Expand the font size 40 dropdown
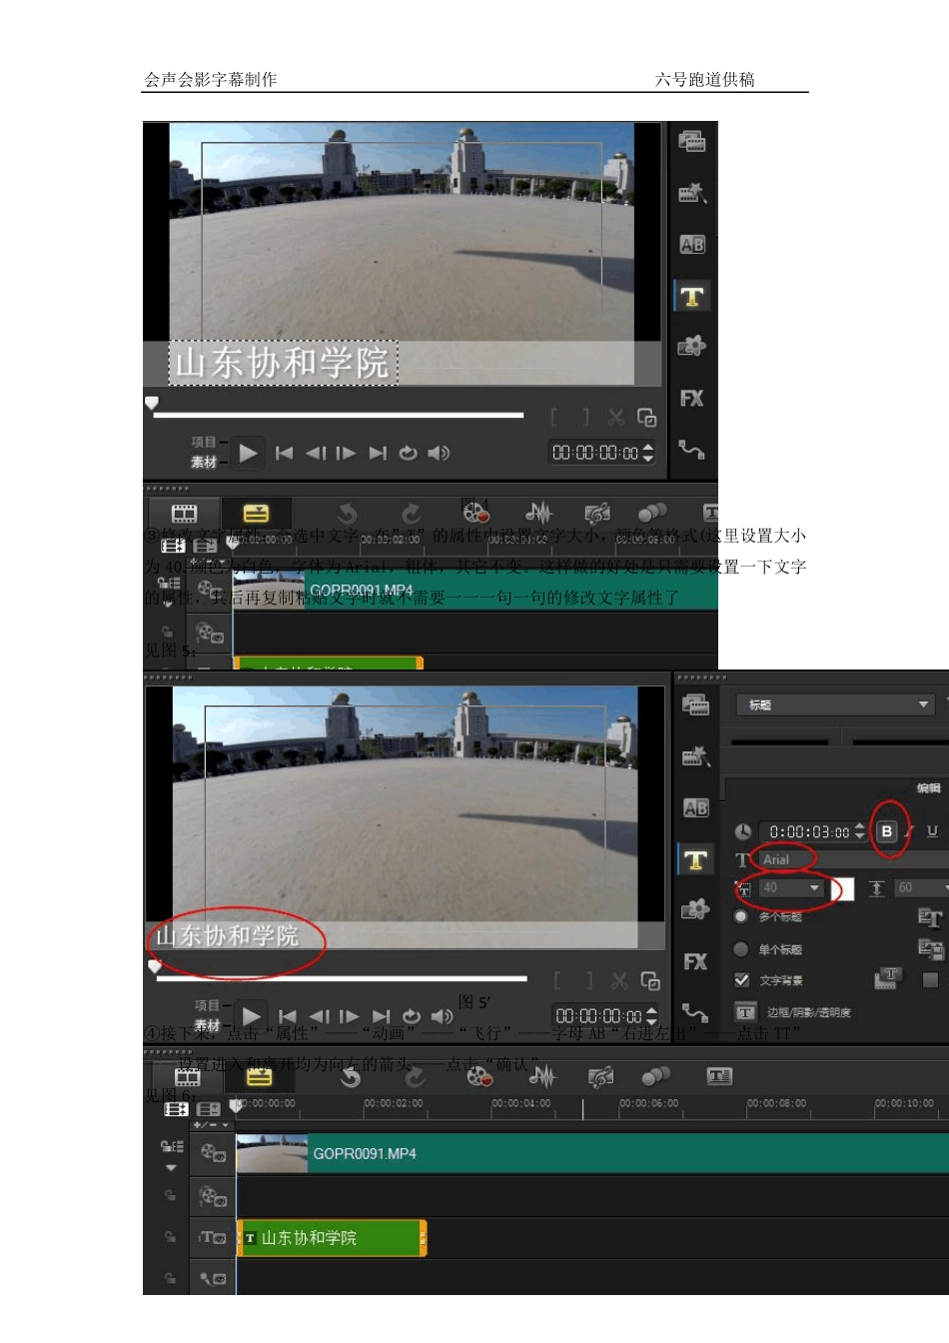This screenshot has width=949, height=1343. tap(815, 888)
